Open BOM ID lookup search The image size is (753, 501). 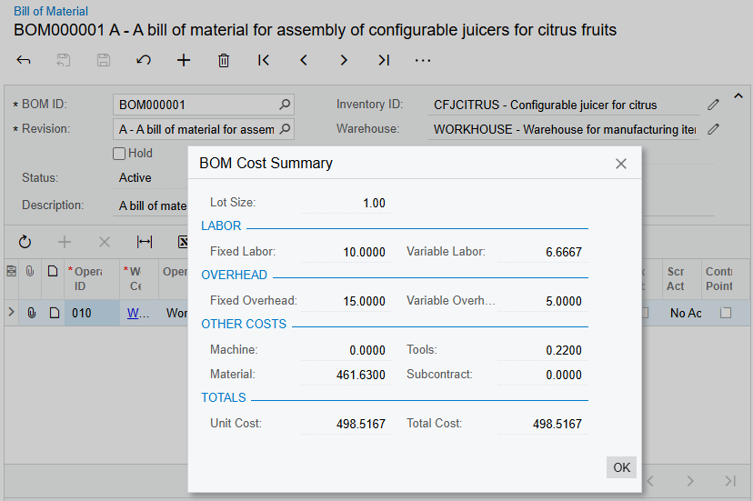pos(285,105)
